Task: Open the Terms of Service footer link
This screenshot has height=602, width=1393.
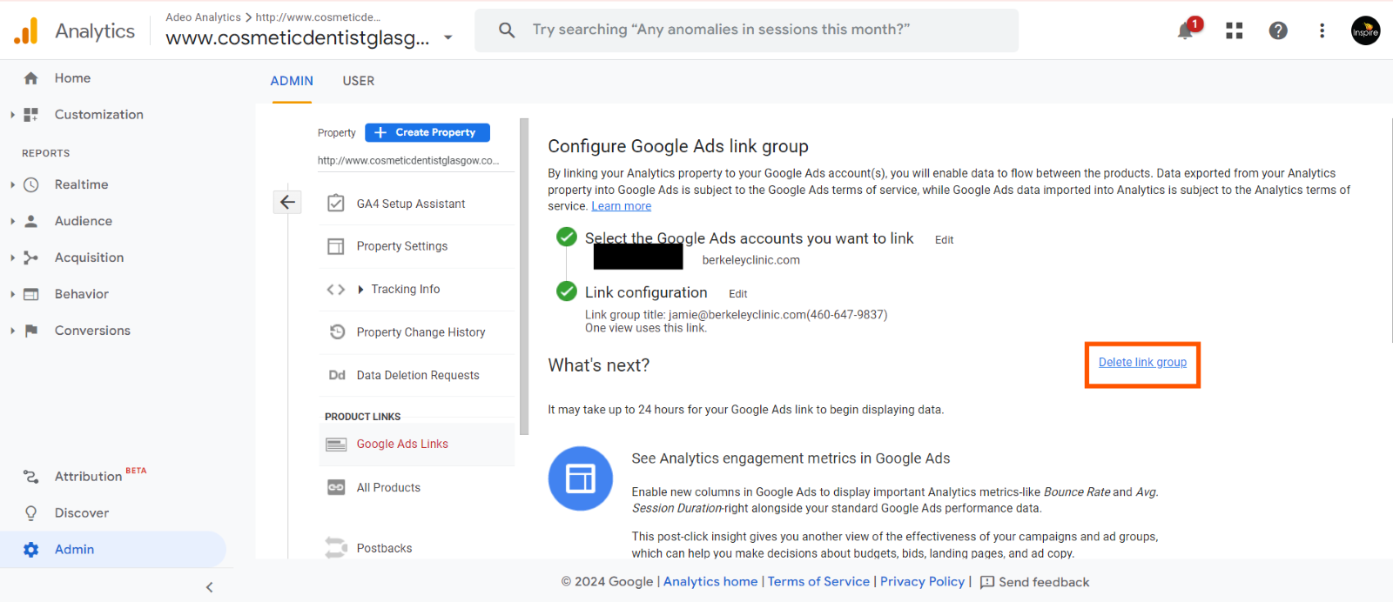Action: coord(818,581)
